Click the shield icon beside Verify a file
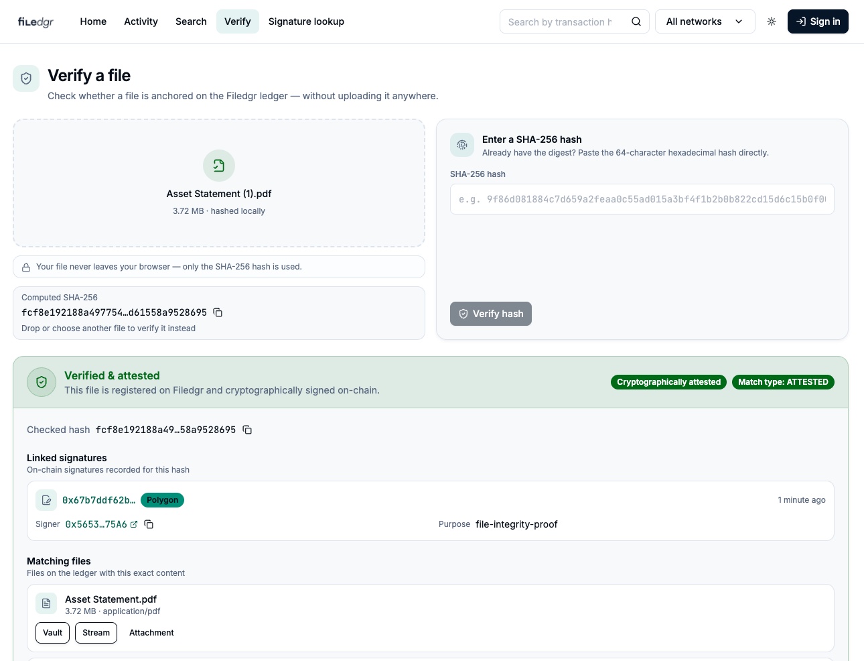This screenshot has width=864, height=661. tap(26, 78)
